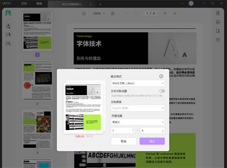
Task: Increase the start page number stepper
Action: (x=133, y=129)
